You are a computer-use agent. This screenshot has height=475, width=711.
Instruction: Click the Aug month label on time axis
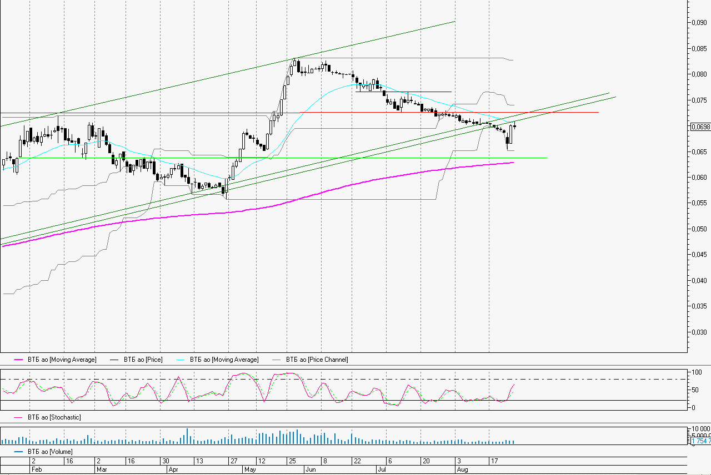[462, 469]
